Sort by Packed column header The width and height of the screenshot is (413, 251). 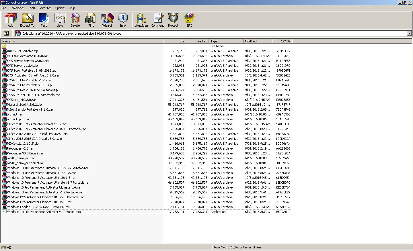[198, 41]
